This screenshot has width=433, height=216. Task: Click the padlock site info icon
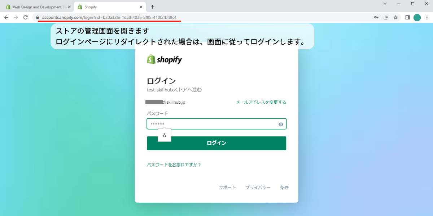point(37,17)
